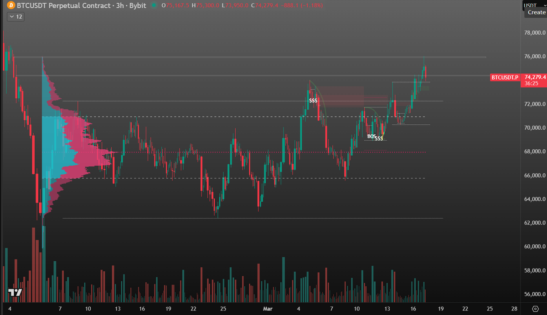
Task: Click the 28 date label on time axis
Action: [515, 309]
